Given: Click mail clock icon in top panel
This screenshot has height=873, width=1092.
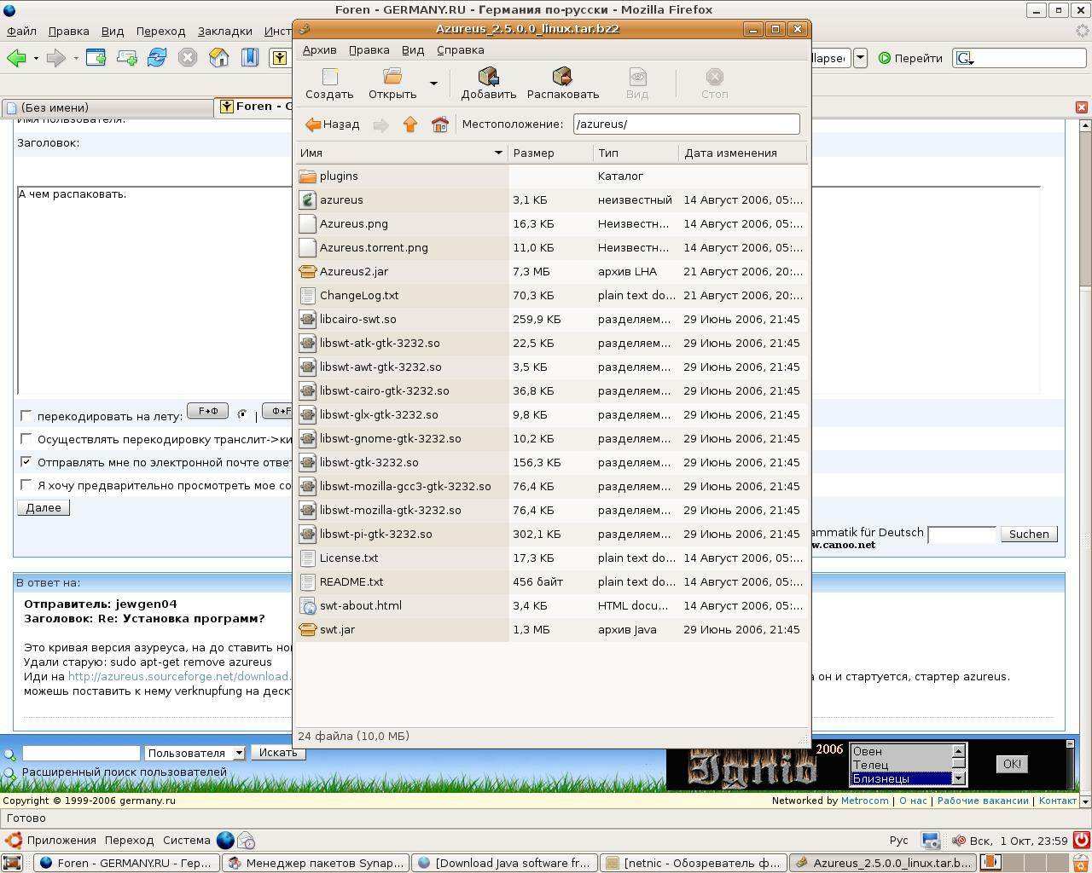Looking at the screenshot, I should pyautogui.click(x=246, y=840).
